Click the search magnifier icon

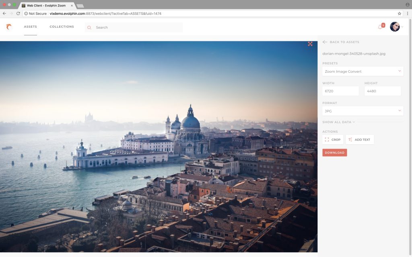pyautogui.click(x=89, y=27)
